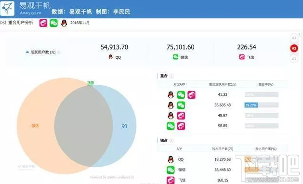Click the overlap rate bar in the 58.85 row
The image size is (303, 184).
pyautogui.click(x=262, y=126)
